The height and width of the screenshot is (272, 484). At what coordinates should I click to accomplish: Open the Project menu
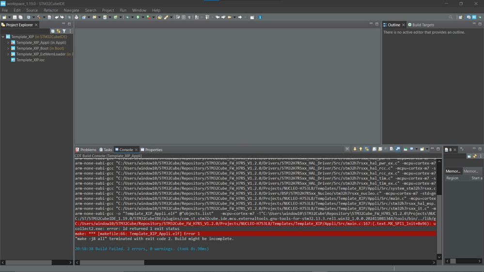pyautogui.click(x=108, y=10)
